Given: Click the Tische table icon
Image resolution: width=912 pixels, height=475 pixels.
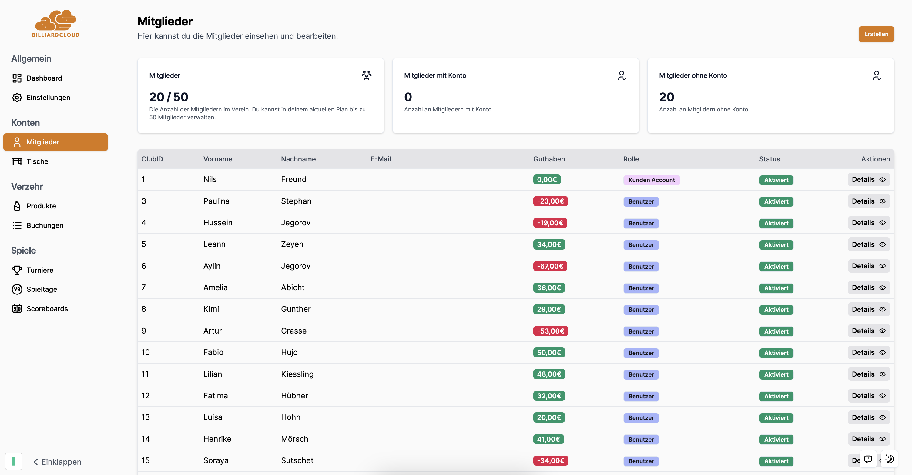Looking at the screenshot, I should [17, 162].
